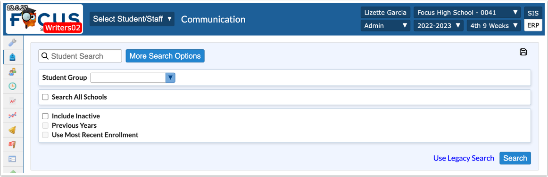Viewport: 548px width, 177px height.
Task: Click the More Search Options button
Action: (165, 56)
